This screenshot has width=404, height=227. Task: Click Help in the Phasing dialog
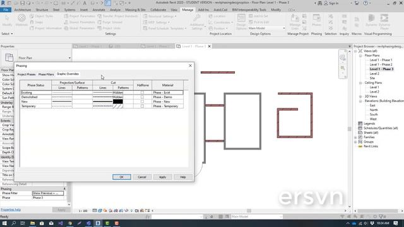[182, 177]
